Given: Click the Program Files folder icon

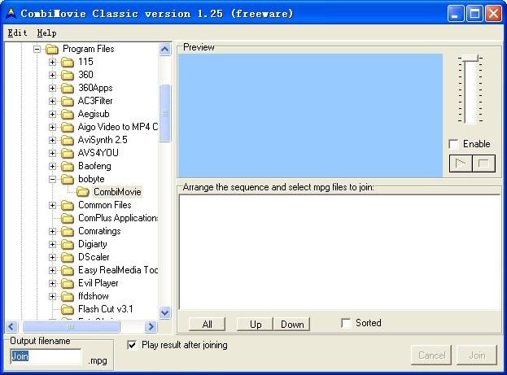Looking at the screenshot, I should point(52,49).
